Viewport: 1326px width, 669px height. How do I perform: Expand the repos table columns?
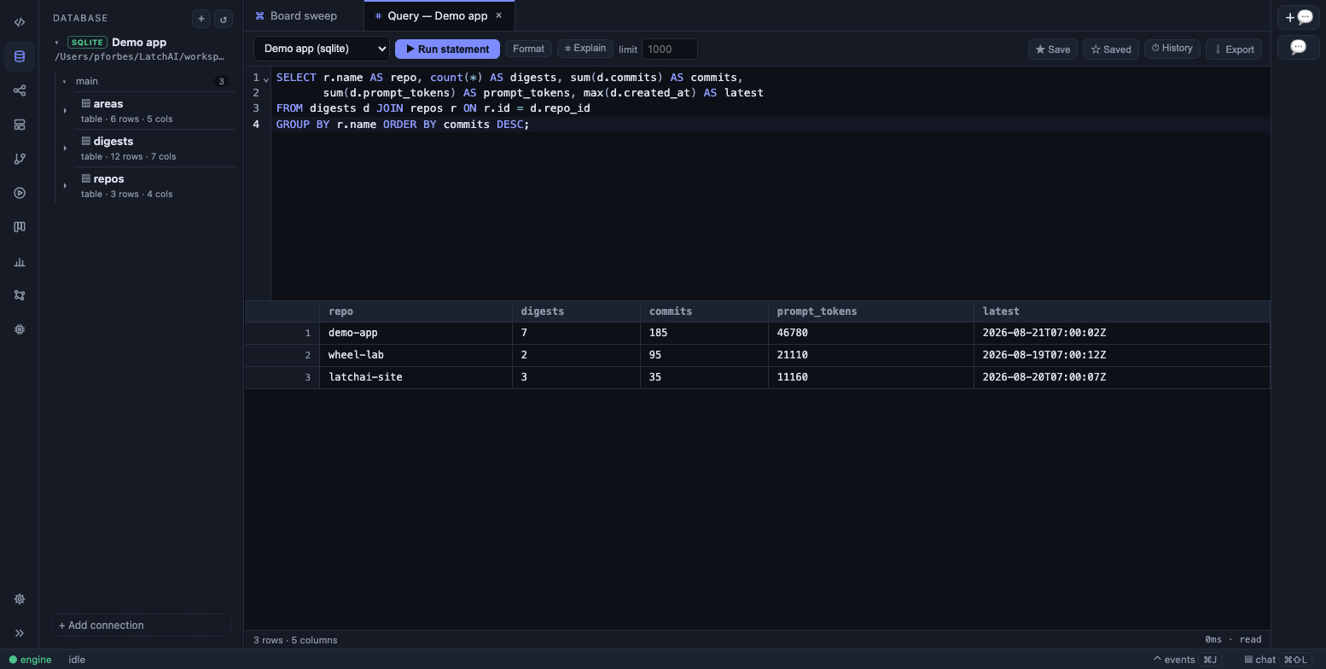[65, 185]
